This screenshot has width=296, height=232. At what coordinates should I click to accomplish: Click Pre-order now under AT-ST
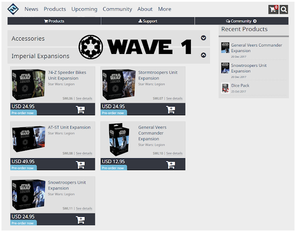[x=24, y=168]
